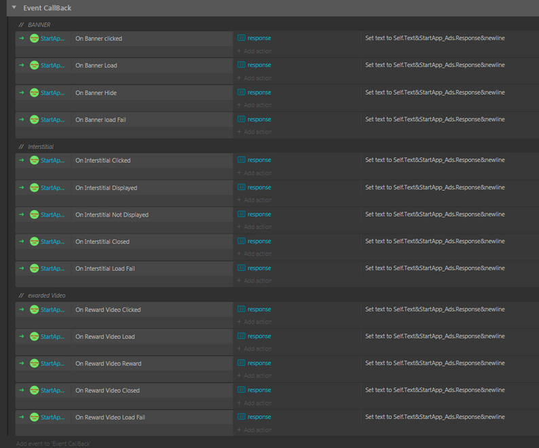Click StartApp icon in On Banner Load row

(35, 65)
